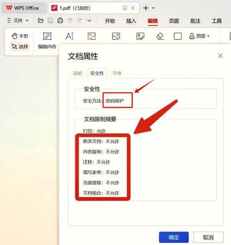Click the 内容复制: 不允许 entry
Screen dimensions: 231x245
coord(101,152)
